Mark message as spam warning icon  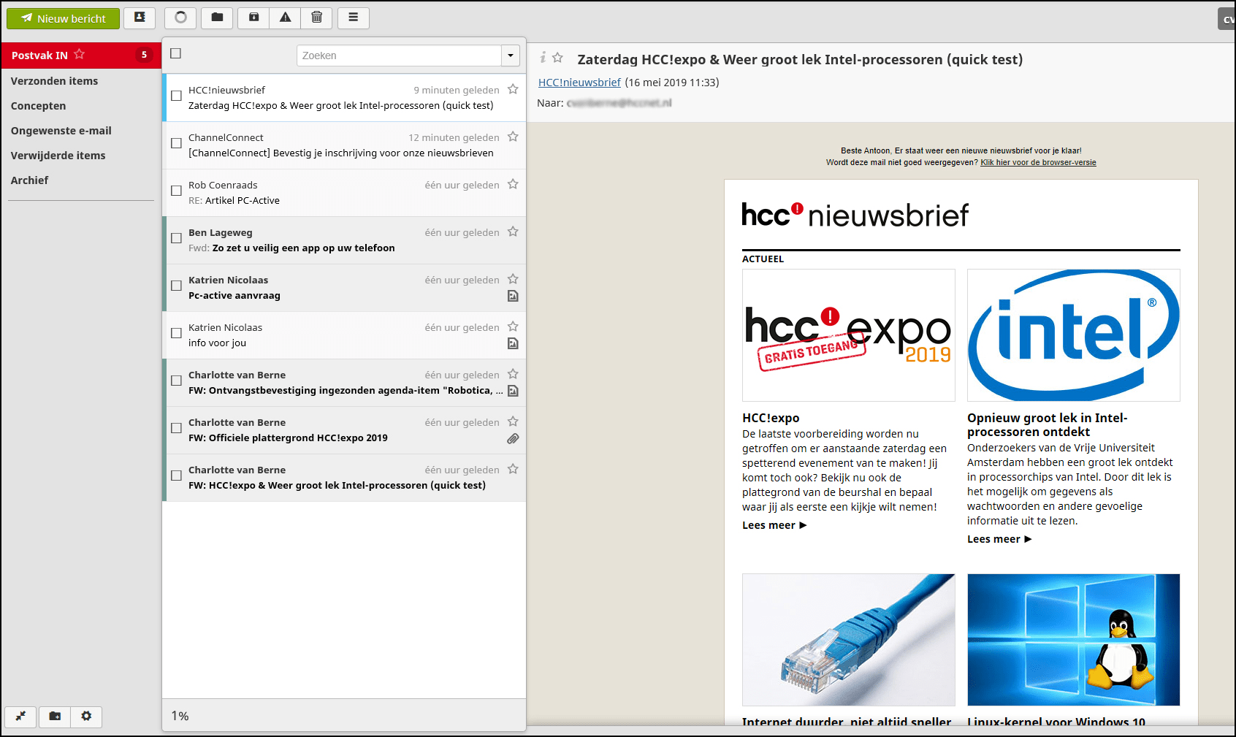click(x=286, y=18)
